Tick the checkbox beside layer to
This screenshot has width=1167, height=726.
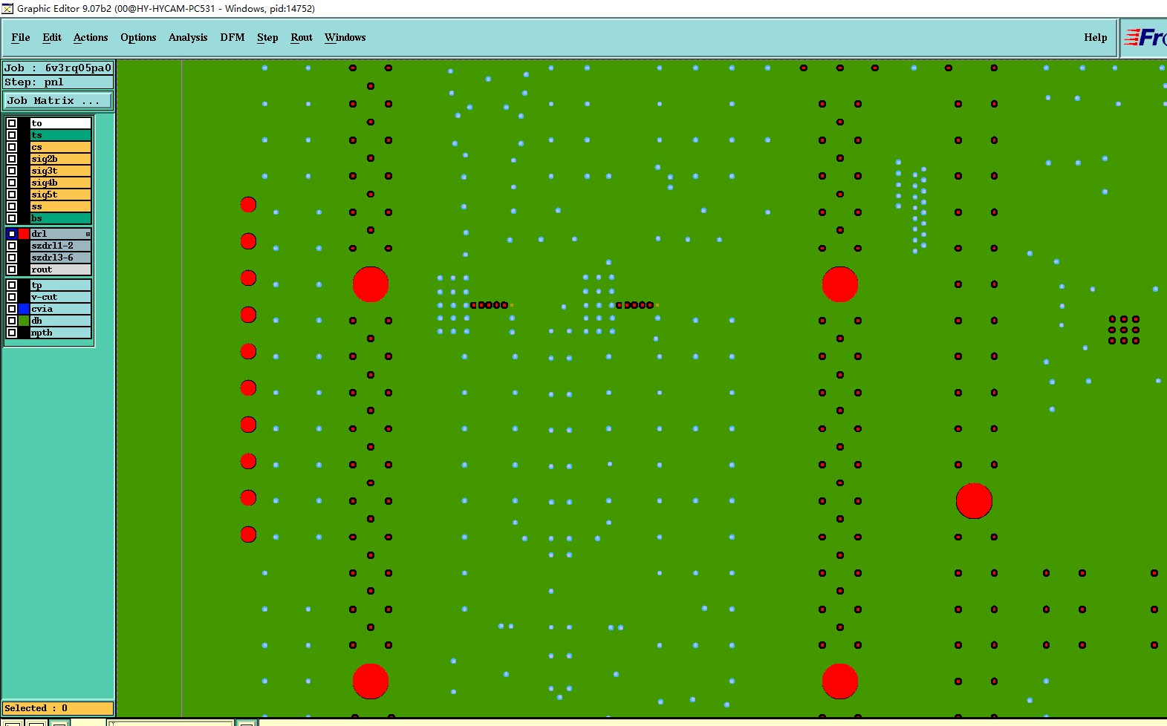(12, 123)
